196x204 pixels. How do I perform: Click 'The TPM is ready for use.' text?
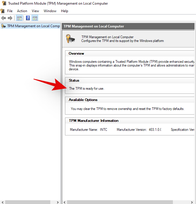pos(87,89)
